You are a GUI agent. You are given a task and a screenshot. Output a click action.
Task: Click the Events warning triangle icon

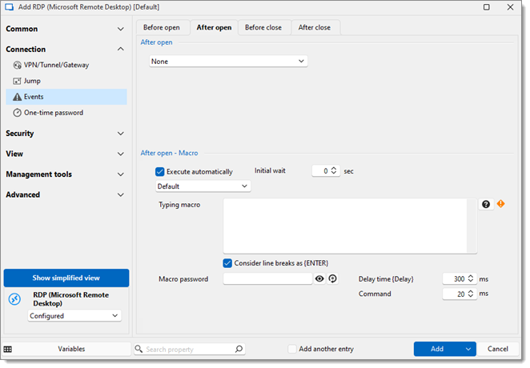tap(17, 97)
